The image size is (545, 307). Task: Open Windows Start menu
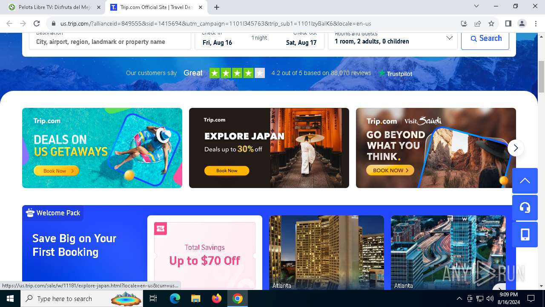click(10, 298)
